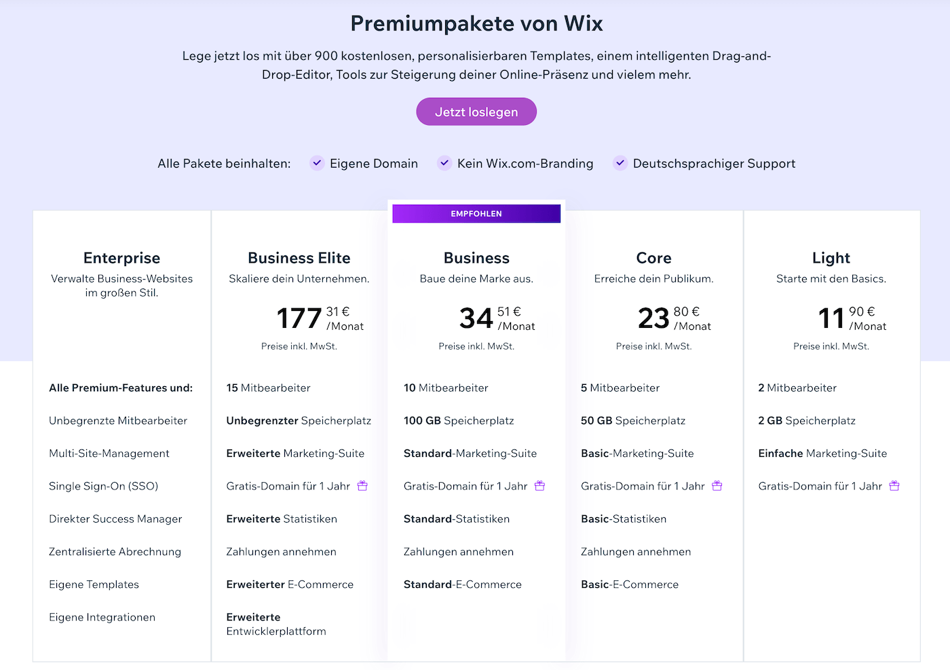This screenshot has height=670, width=950.
Task: Click checkmark beside Deutschsprachiger Support
Action: (620, 163)
